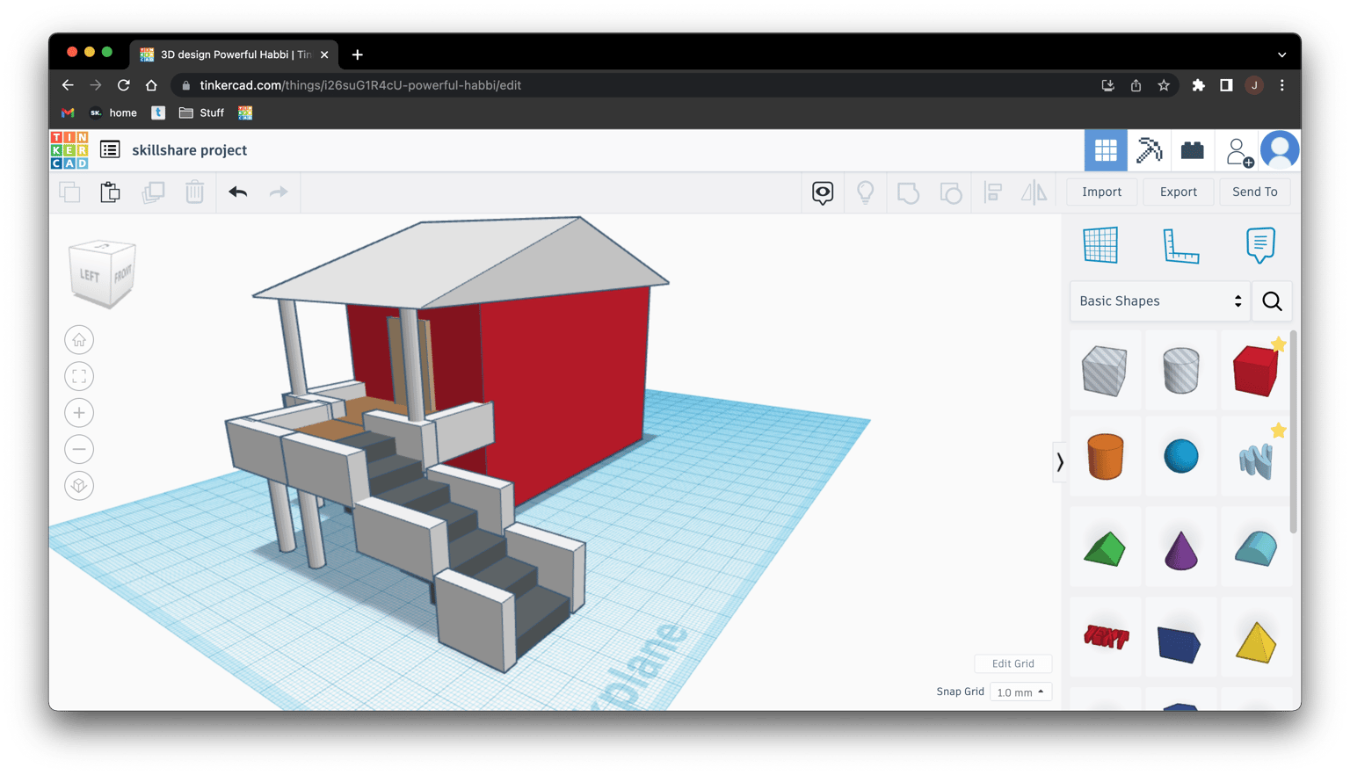1350x775 pixels.
Task: Open the Stuff bookmarks folder
Action: click(x=202, y=112)
